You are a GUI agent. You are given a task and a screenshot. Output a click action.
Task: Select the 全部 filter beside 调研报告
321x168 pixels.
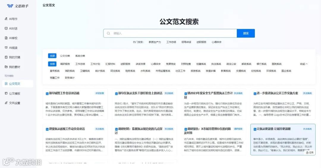52,64
